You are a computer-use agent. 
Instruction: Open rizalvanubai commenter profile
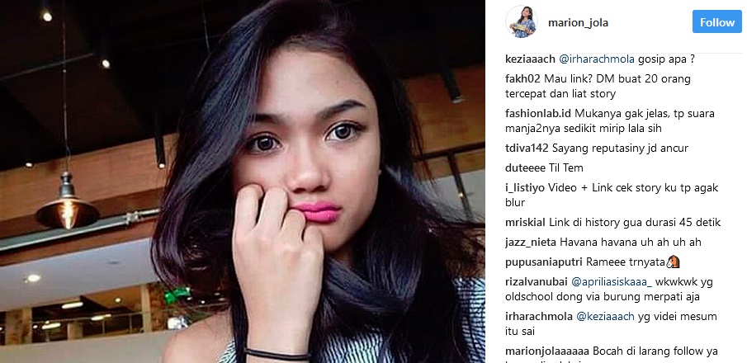click(x=536, y=282)
